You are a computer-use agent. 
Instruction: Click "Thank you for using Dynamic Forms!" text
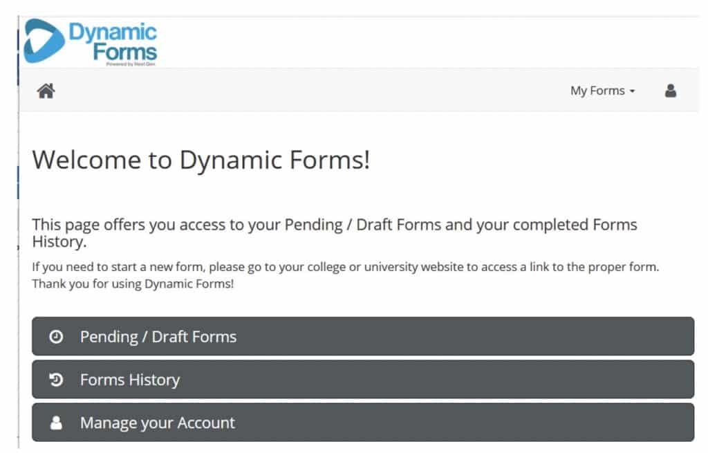point(133,284)
